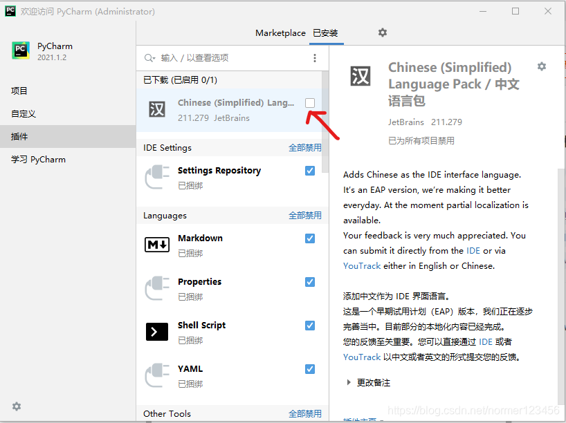Switch to the Marketplace tab

(280, 32)
